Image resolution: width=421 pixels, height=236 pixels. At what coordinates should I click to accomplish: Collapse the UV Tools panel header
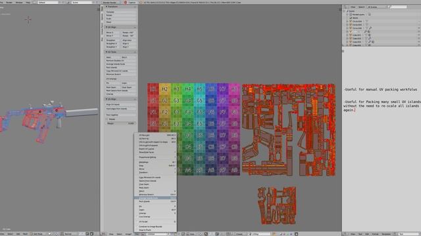120,52
